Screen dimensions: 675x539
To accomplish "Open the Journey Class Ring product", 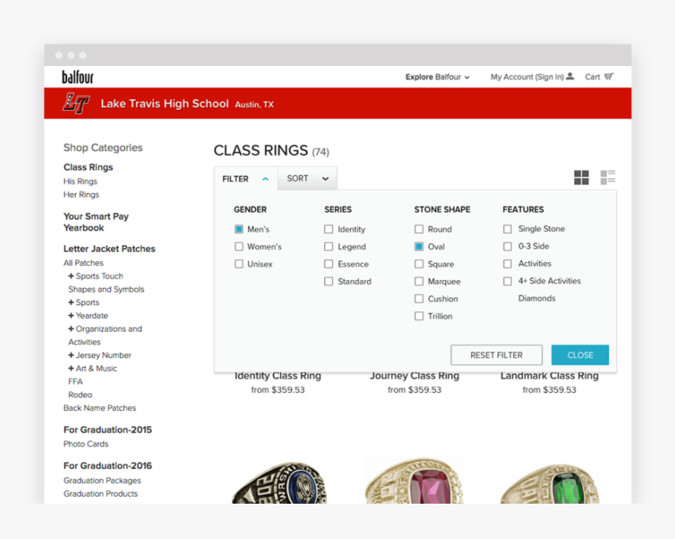I will 414,377.
